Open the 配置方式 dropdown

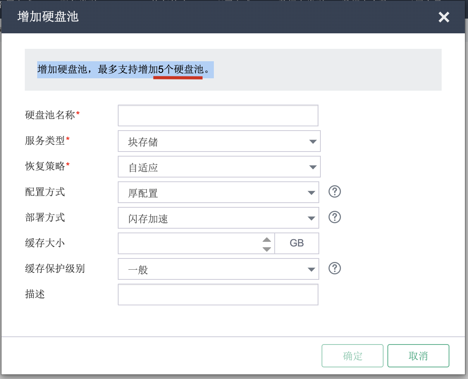click(x=218, y=192)
